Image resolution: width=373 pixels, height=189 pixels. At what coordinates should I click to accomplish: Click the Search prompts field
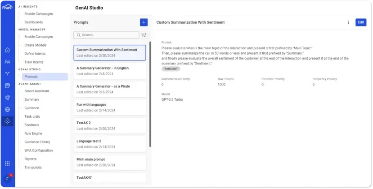click(107, 35)
